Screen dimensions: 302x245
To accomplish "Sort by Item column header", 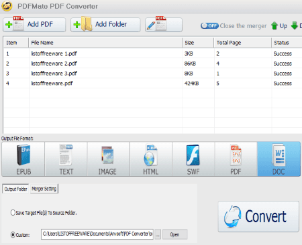I will click(16, 43).
